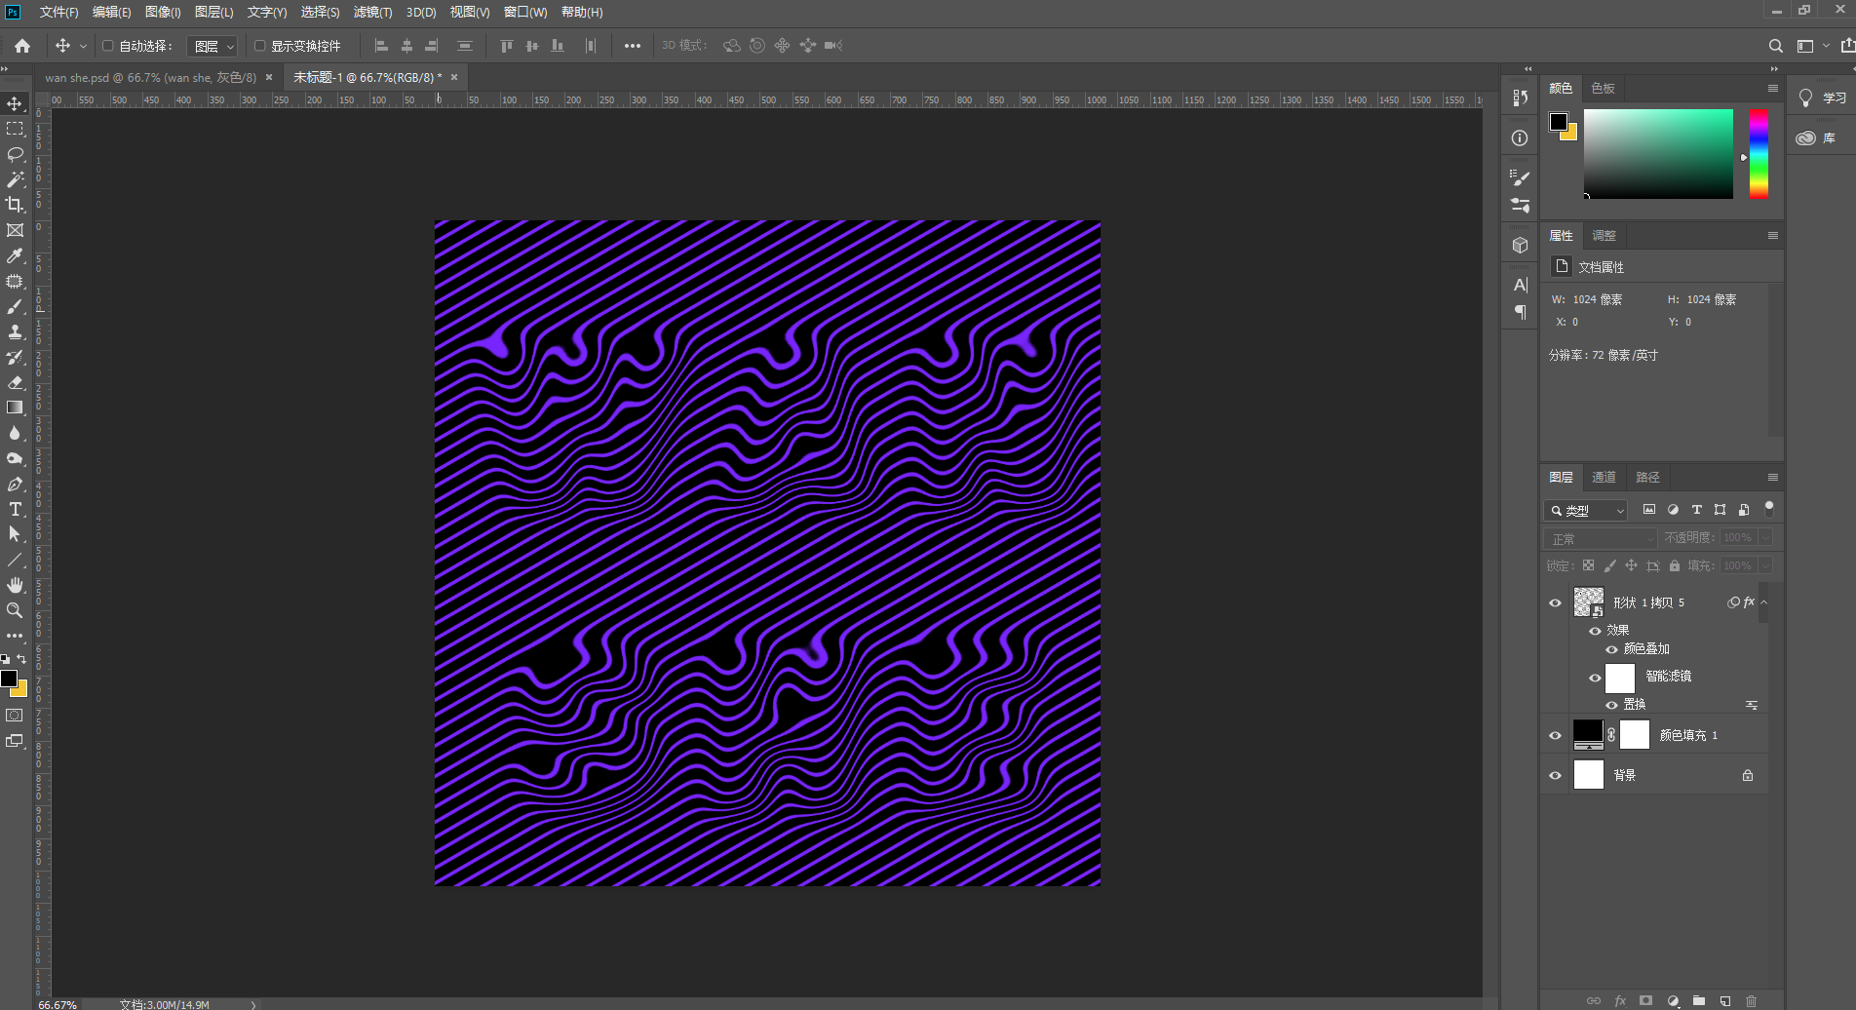Screen dimensions: 1856x1010
Task: Switch to the wan she.psd document tab
Action: point(150,78)
